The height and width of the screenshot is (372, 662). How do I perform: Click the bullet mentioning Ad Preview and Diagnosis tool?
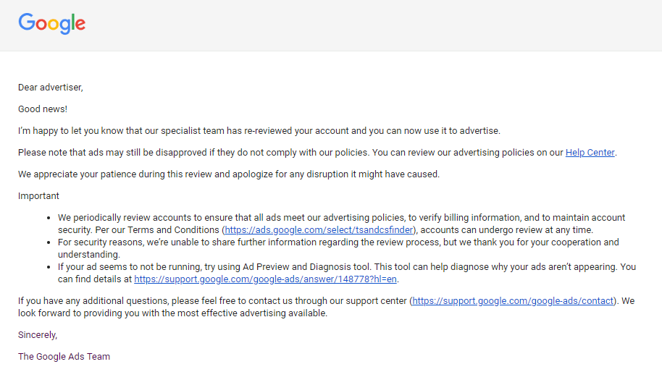(347, 273)
